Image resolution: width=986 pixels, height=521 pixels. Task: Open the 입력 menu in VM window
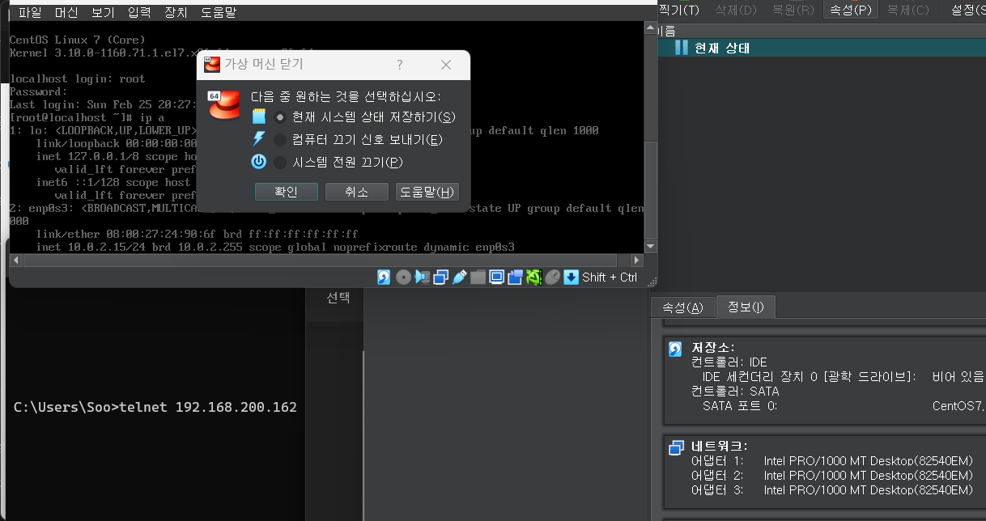coord(139,12)
